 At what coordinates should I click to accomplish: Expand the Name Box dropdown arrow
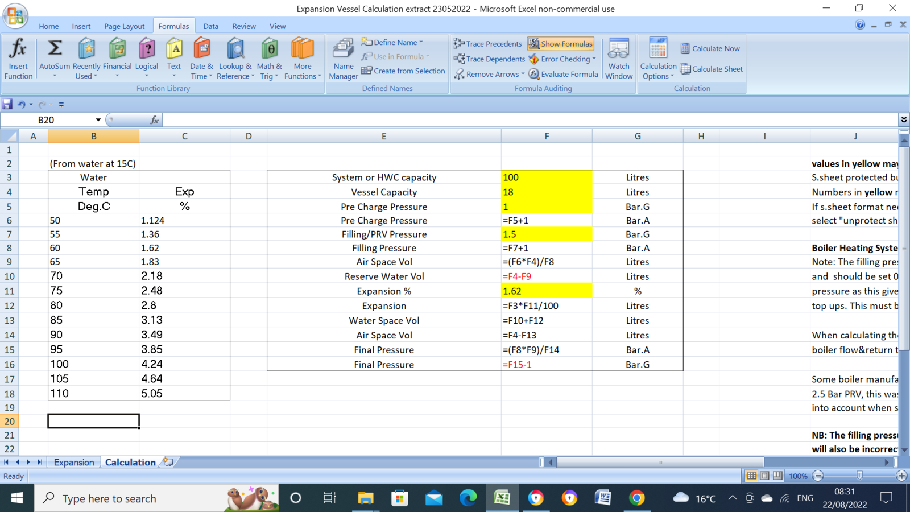(x=98, y=120)
